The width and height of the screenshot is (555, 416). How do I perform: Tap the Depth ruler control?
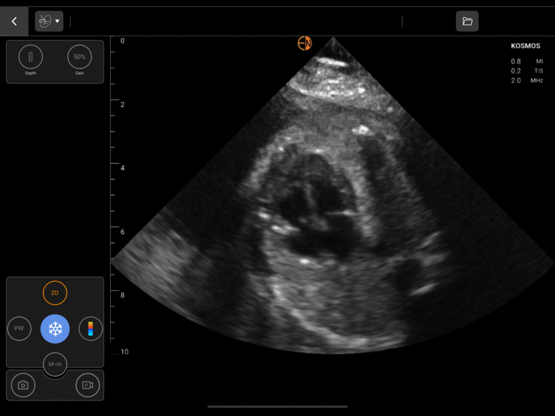(x=30, y=57)
